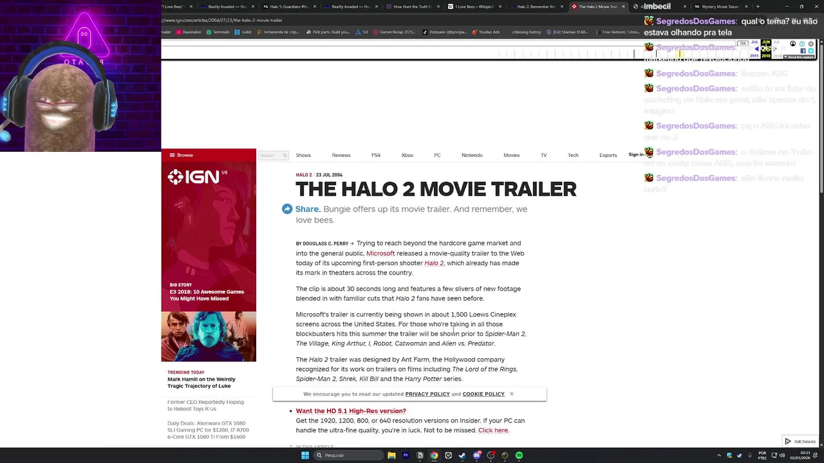Open the Halo 2 link in article
The width and height of the screenshot is (824, 463).
tap(434, 263)
